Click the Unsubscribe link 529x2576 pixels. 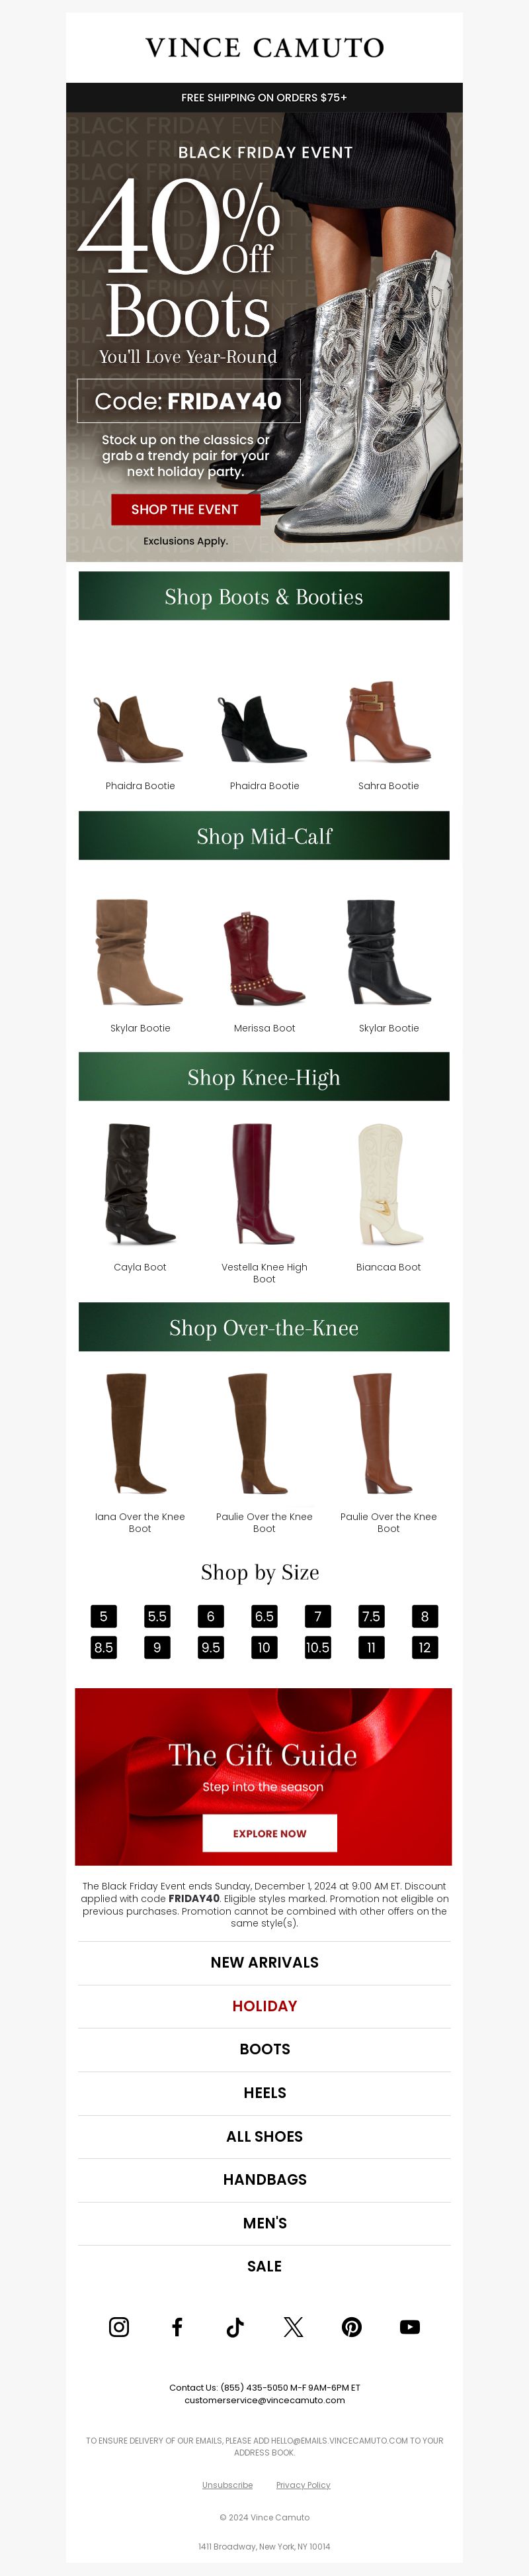(x=227, y=2484)
